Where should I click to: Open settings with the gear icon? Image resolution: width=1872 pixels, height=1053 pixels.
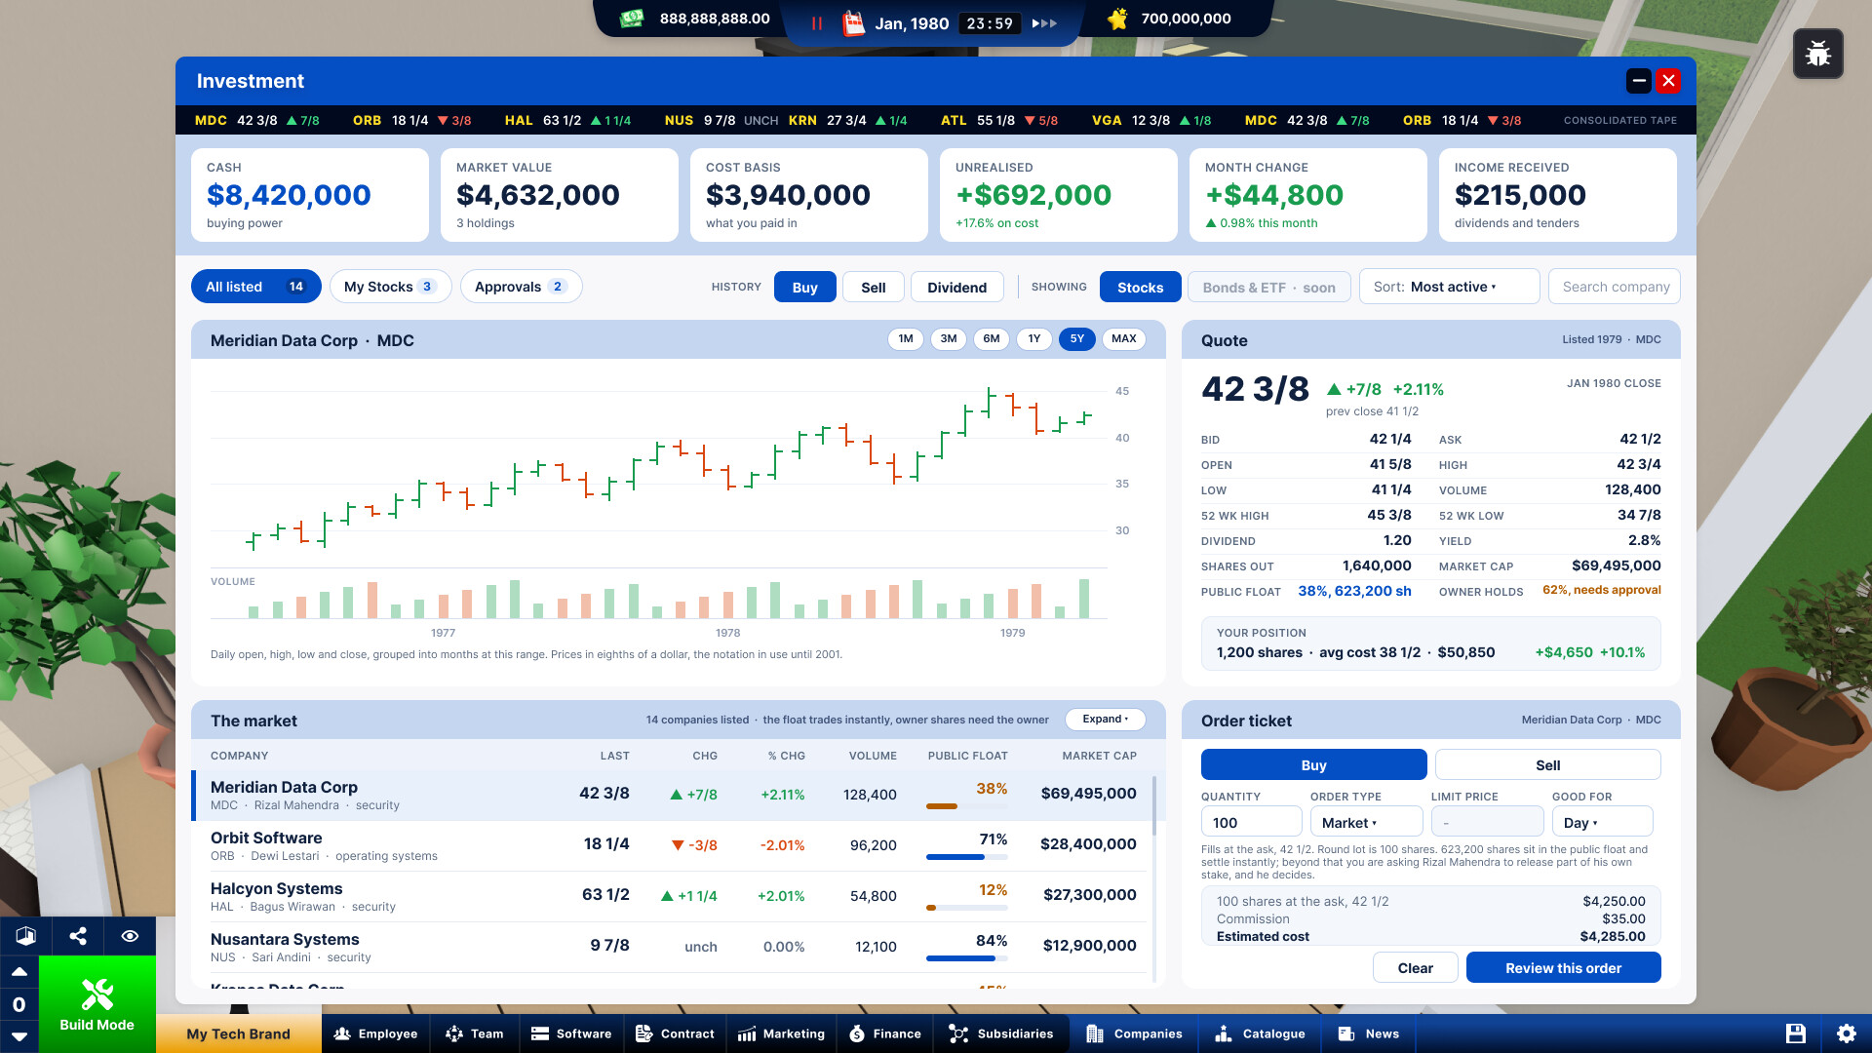1847,1033
